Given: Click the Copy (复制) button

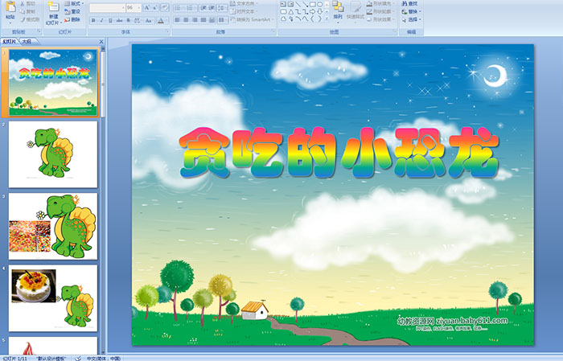Looking at the screenshot, I should point(27,11).
